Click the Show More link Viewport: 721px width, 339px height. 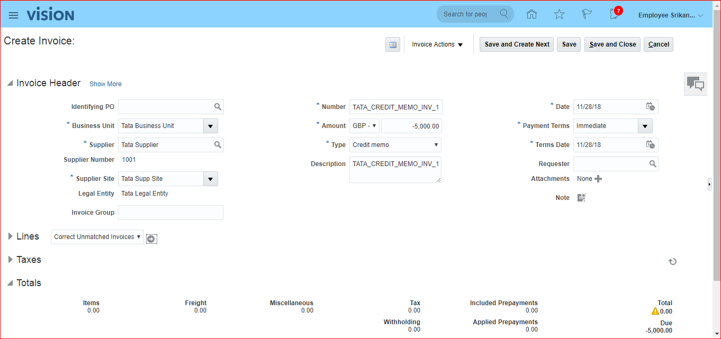click(x=105, y=84)
